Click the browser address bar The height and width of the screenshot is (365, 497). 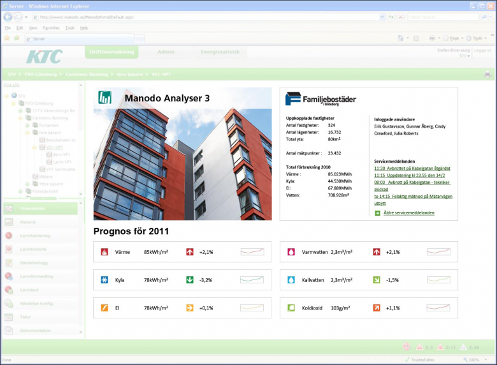(206, 17)
